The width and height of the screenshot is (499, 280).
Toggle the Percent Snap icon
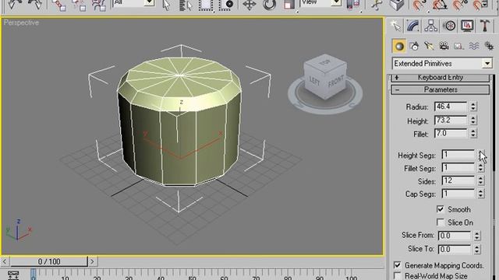click(x=459, y=5)
